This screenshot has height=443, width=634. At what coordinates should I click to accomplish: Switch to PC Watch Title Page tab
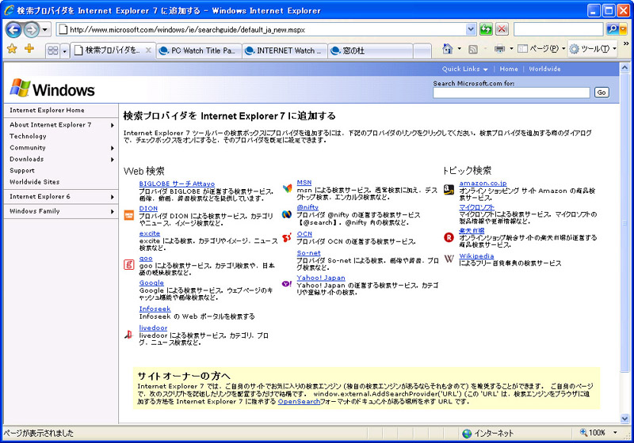click(199, 51)
